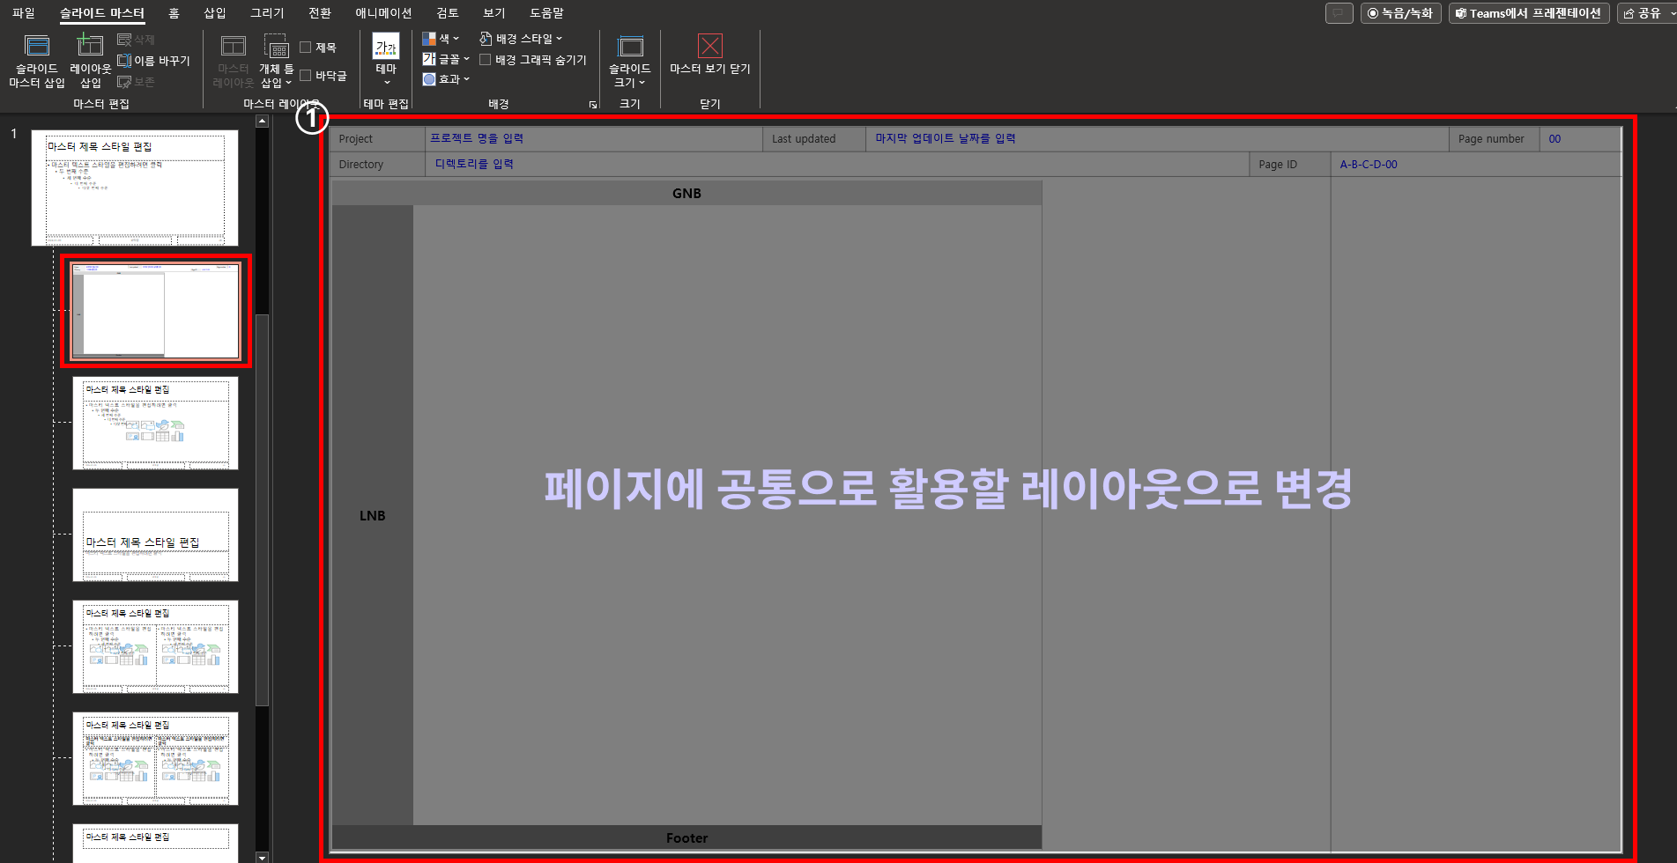Image resolution: width=1677 pixels, height=863 pixels.
Task: Open the 배경 스타일 dropdown
Action: pyautogui.click(x=521, y=39)
